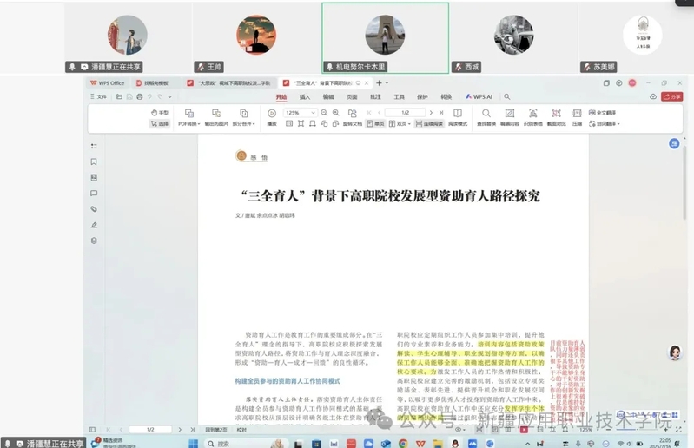Open the 批注 ribbon tab
The height and width of the screenshot is (448, 694).
(x=375, y=97)
